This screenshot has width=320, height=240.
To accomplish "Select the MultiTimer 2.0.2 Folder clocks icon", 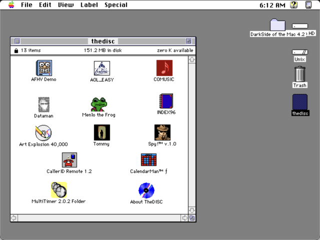I will click(59, 190).
